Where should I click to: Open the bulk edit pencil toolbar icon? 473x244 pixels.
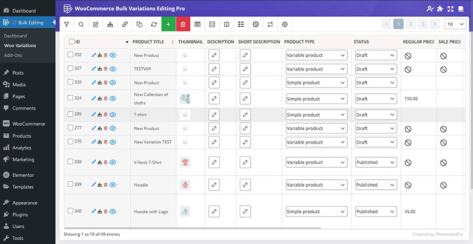[x=96, y=25]
